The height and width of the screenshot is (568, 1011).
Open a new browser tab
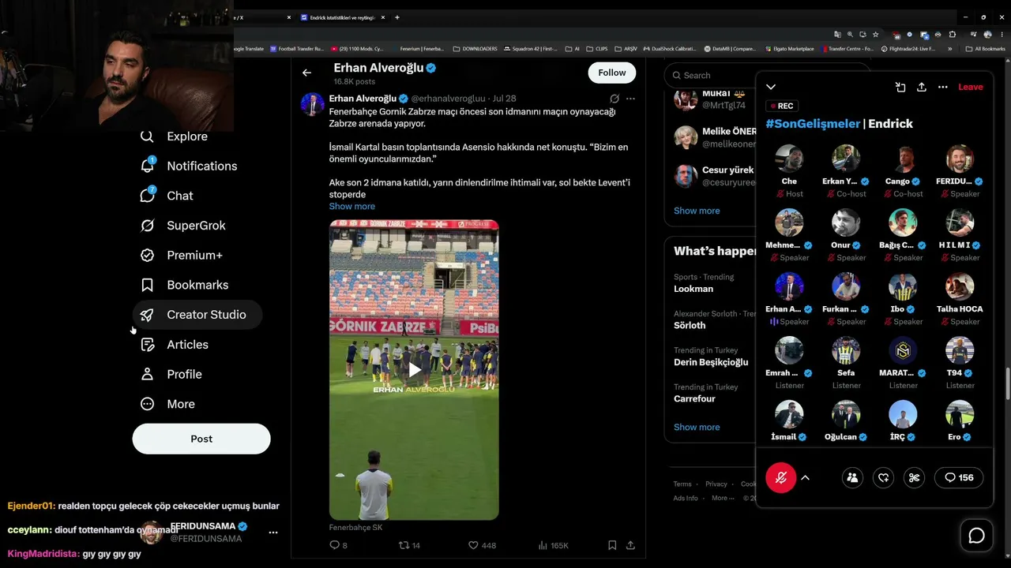point(397,17)
